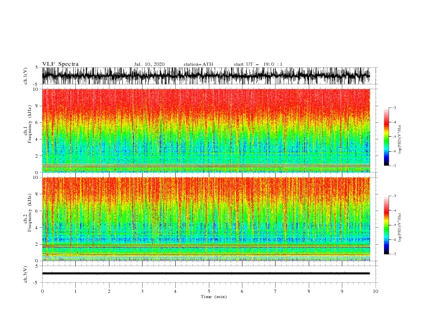Click the 'ch.3(V)' axis label
This screenshot has height=327, width=423.
(x=26, y=274)
